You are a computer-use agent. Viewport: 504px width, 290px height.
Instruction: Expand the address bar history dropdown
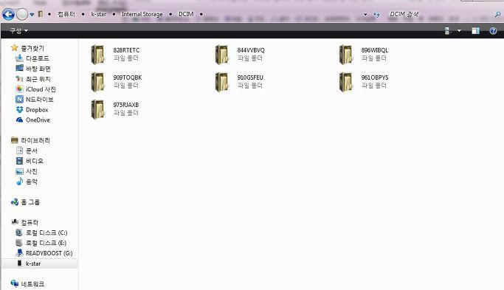[x=365, y=15]
